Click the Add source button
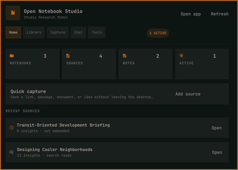Screen dimensions: 238x170 pos(188,94)
